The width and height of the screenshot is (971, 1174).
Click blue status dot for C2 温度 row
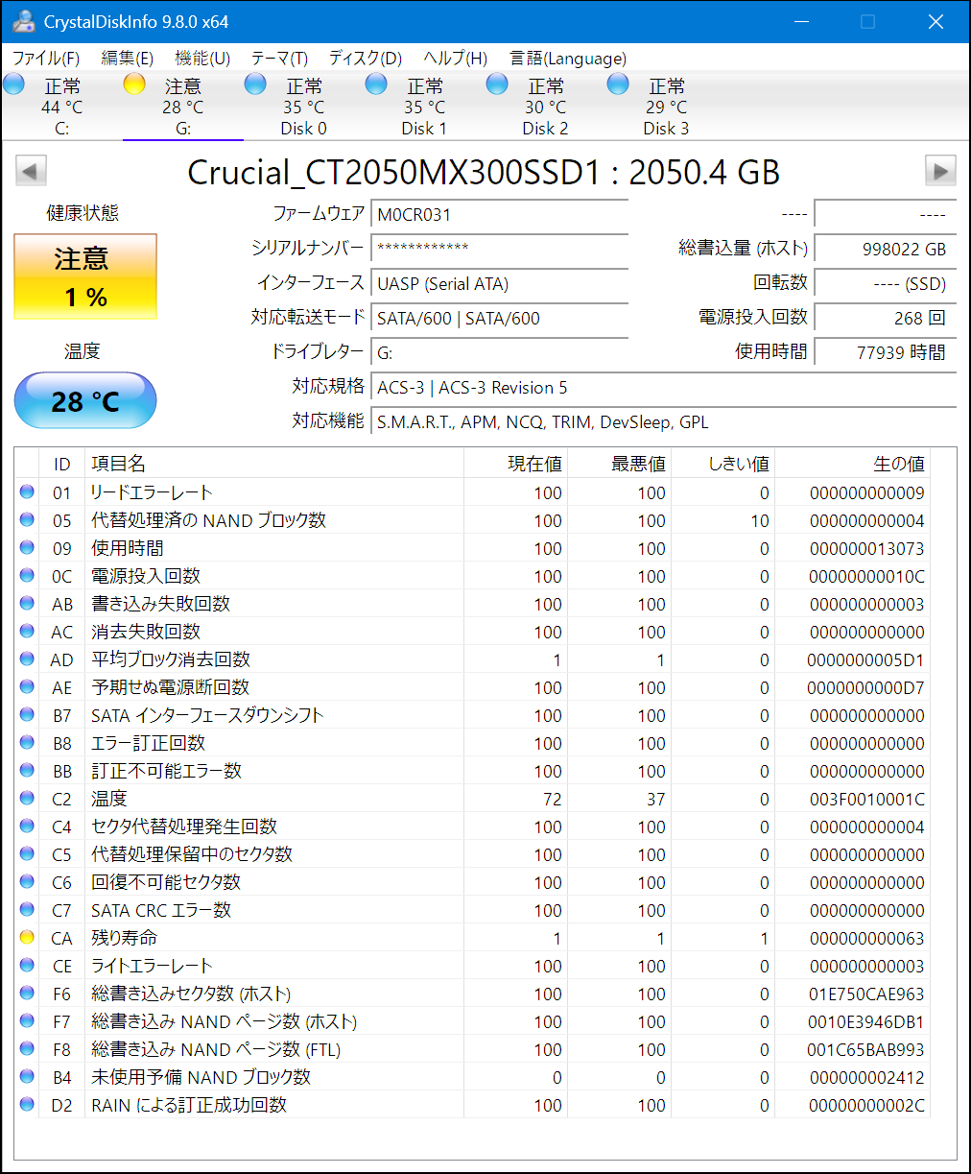click(27, 799)
